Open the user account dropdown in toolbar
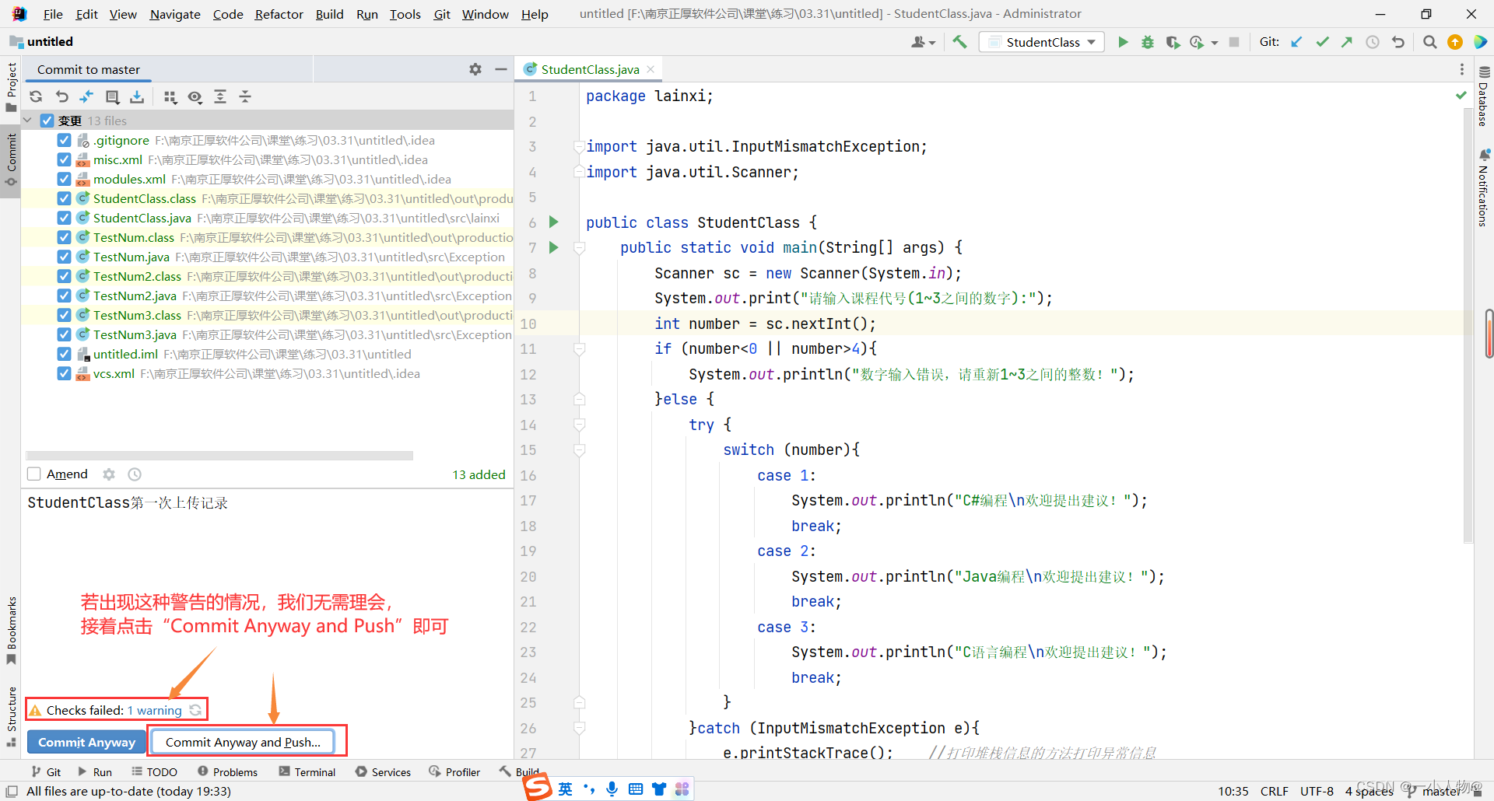Screen dimensions: 1494x801 click(x=923, y=42)
